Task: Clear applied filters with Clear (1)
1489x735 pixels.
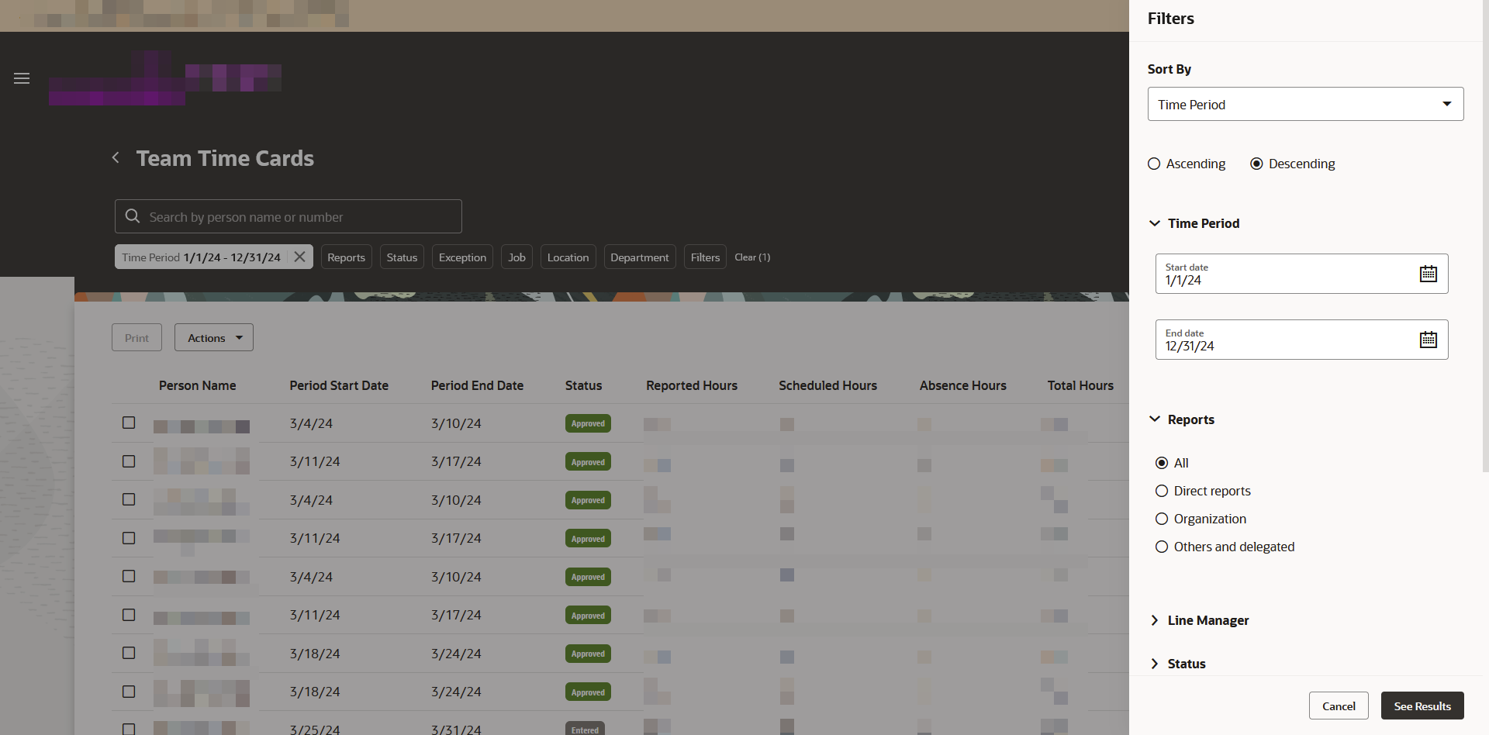Action: [x=751, y=257]
